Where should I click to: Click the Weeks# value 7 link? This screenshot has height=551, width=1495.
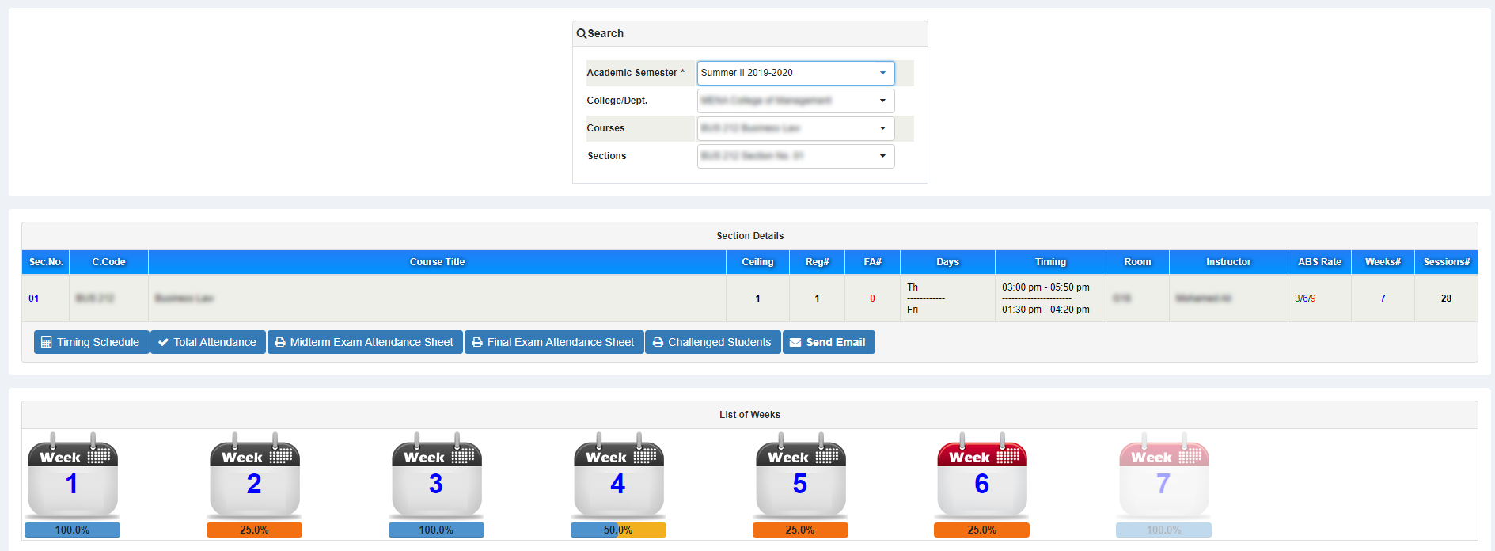click(x=1383, y=298)
